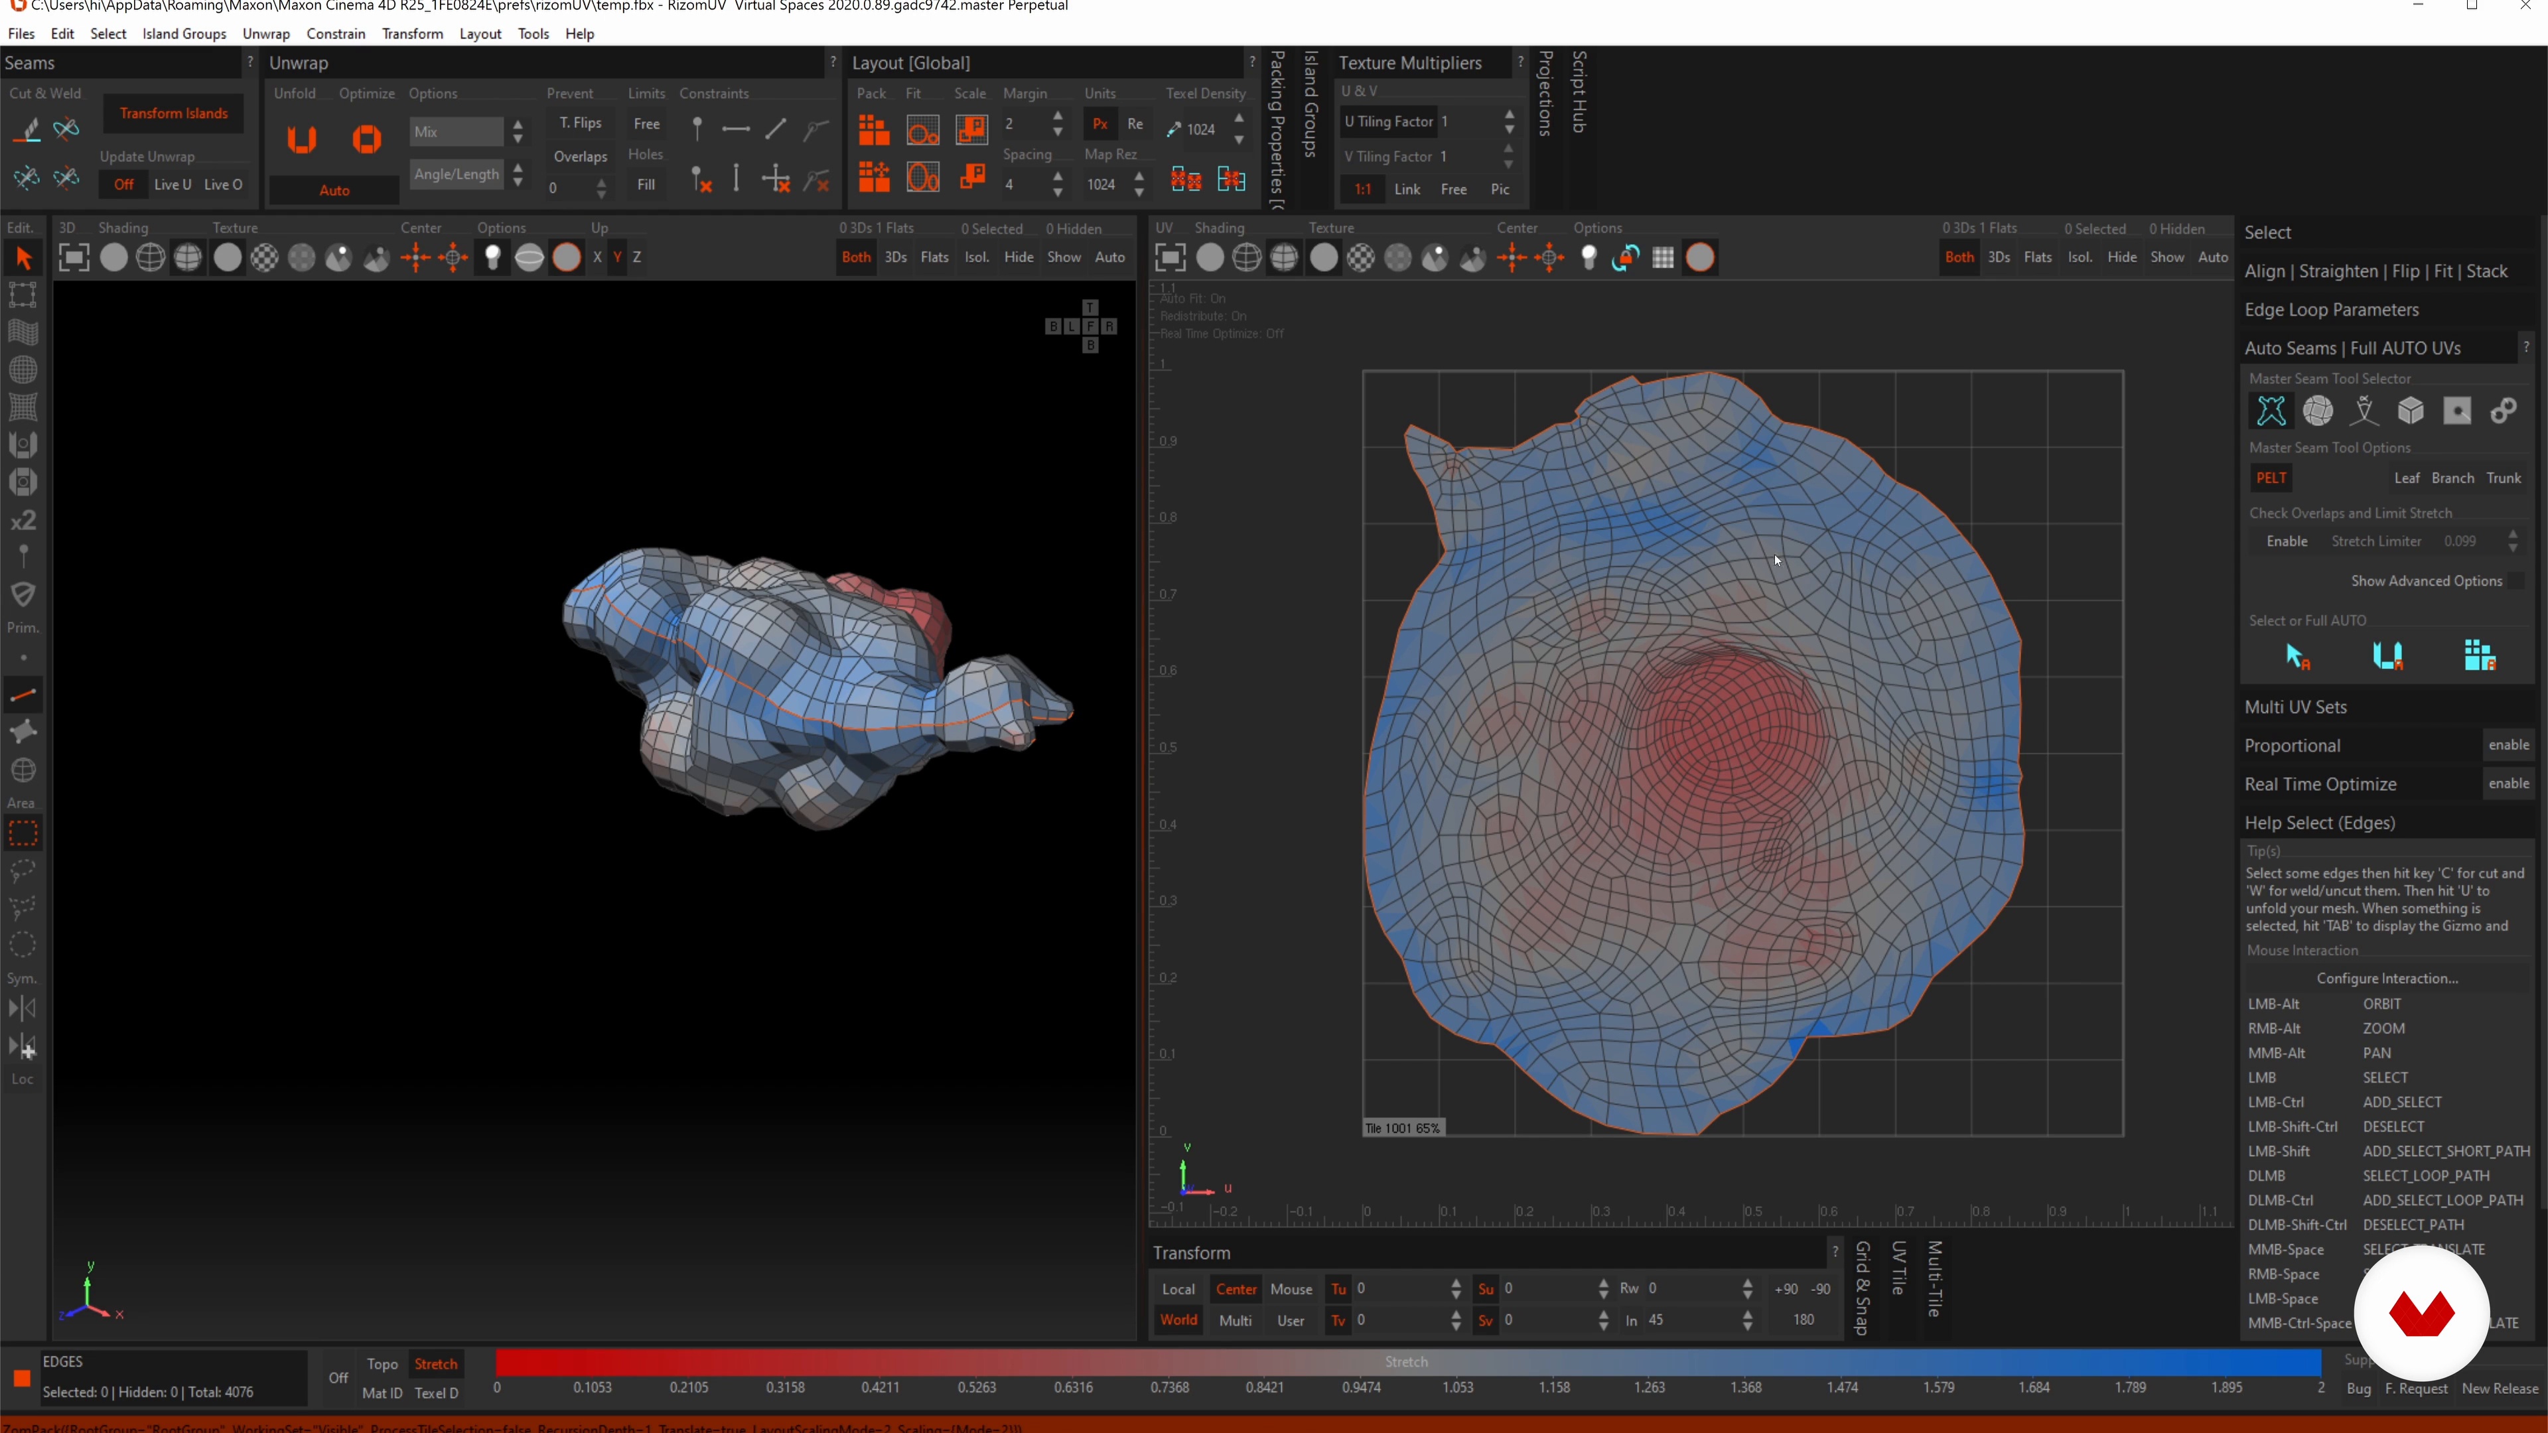The width and height of the screenshot is (2548, 1433).
Task: Open the Unwrap menu
Action: click(x=266, y=34)
